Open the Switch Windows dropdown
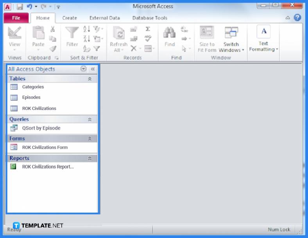This screenshot has width=308, height=238. click(231, 39)
